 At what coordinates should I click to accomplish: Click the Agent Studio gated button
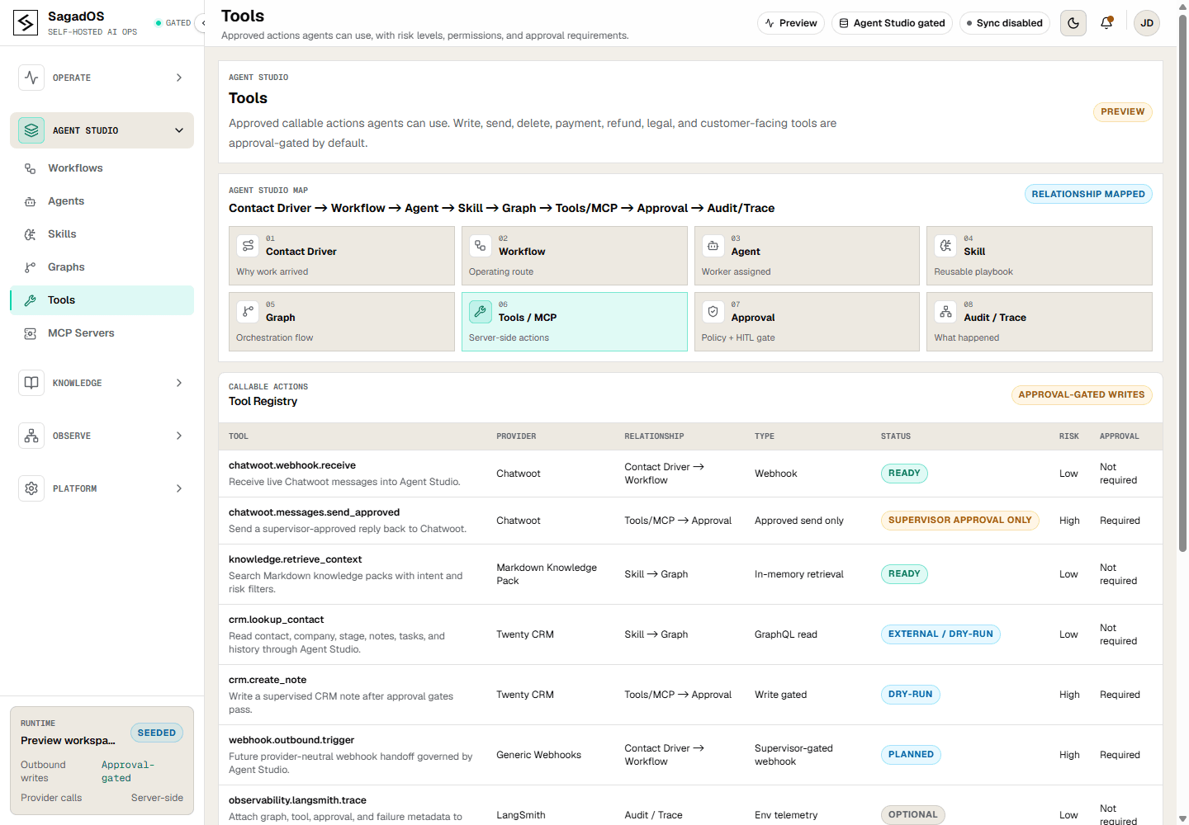(892, 23)
